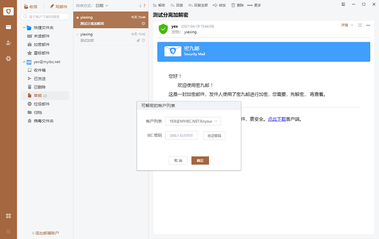Select the yiexing mail from 15:42
Screen dimensions: 379x239
111,37
